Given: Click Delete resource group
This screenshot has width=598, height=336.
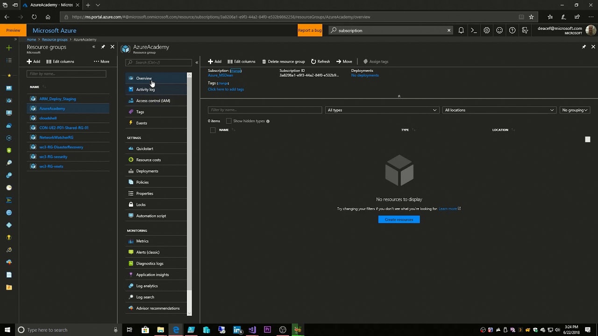Looking at the screenshot, I should tap(284, 62).
